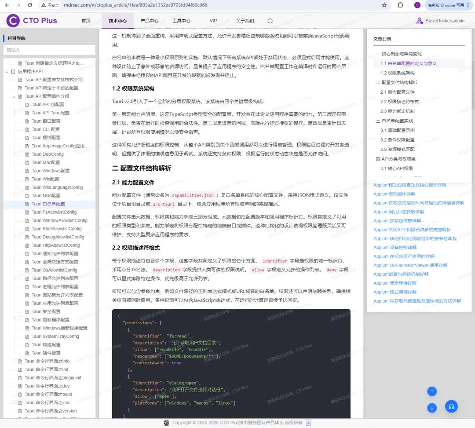Screen dimensions: 475x428
Task: Click the 2.1 能力配置文件 article heading
Action: 133,183
